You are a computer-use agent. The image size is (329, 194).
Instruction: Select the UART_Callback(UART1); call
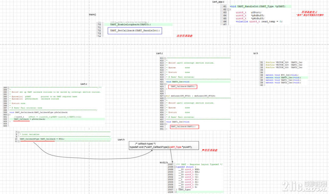(x=183, y=127)
